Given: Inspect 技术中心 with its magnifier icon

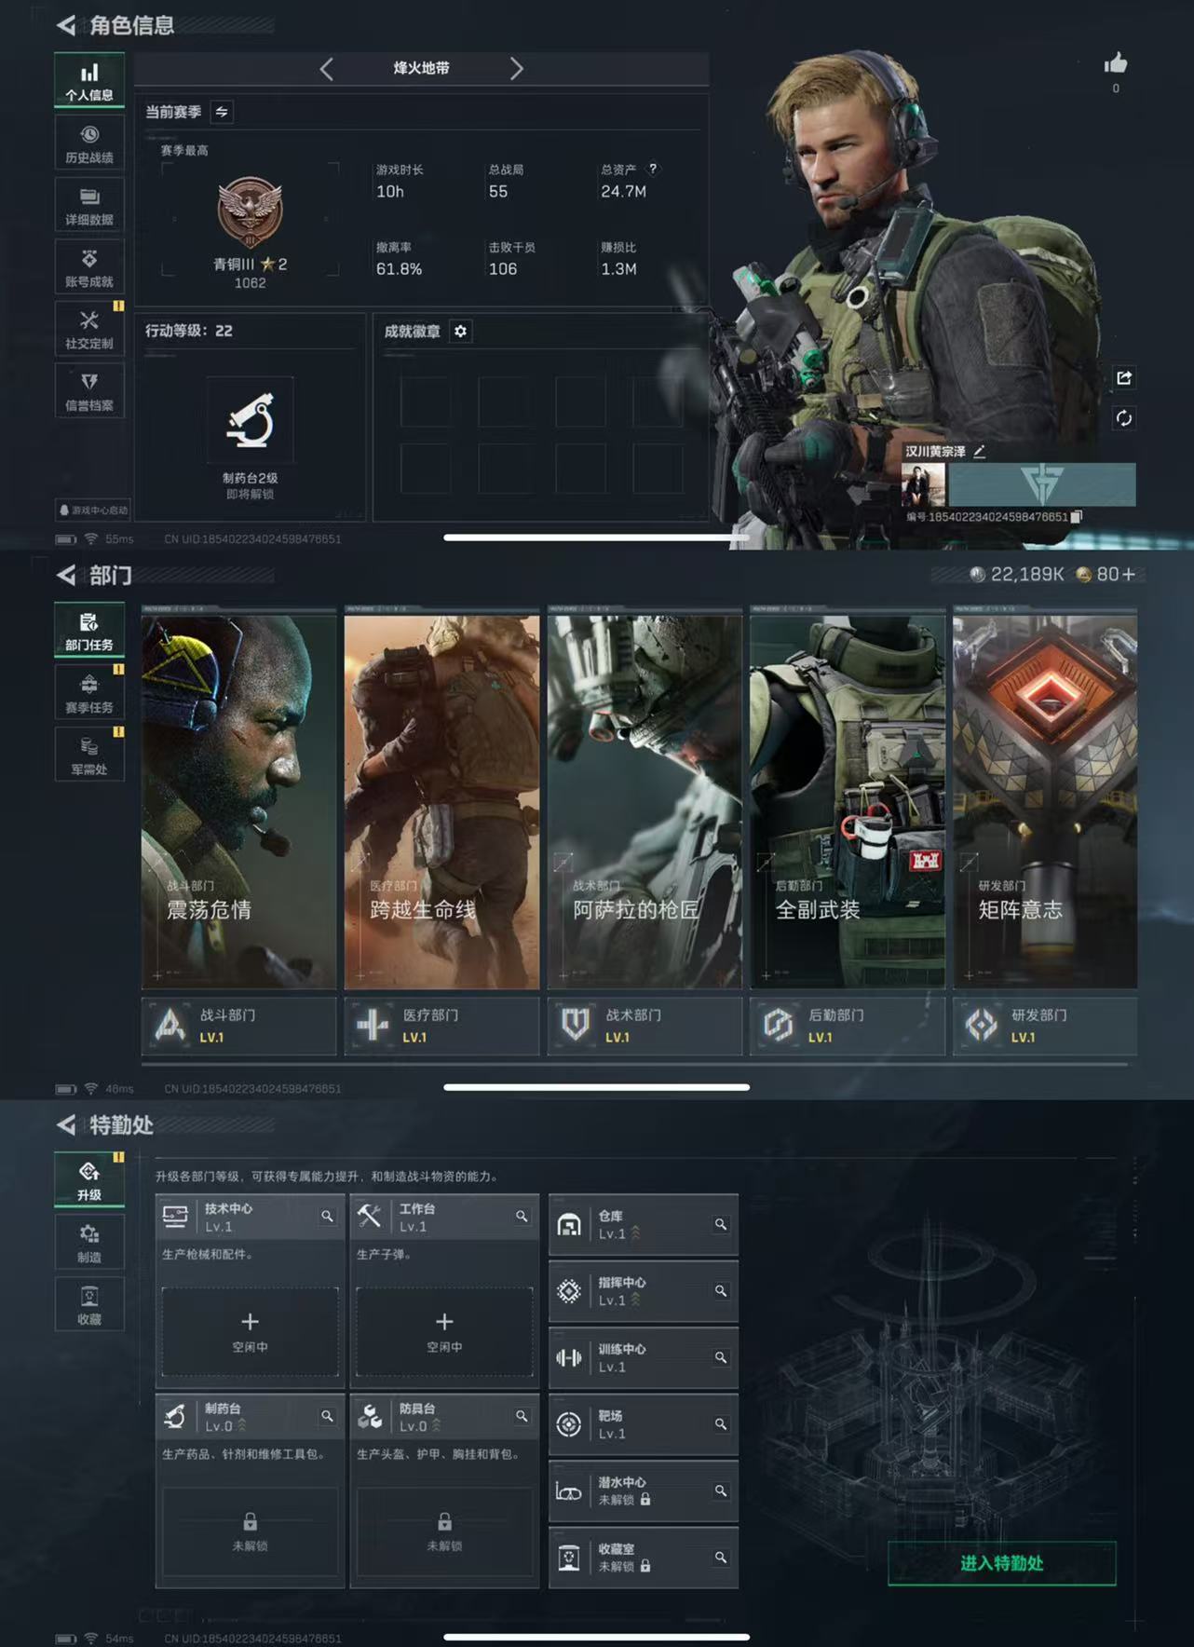Looking at the screenshot, I should pyautogui.click(x=327, y=1216).
